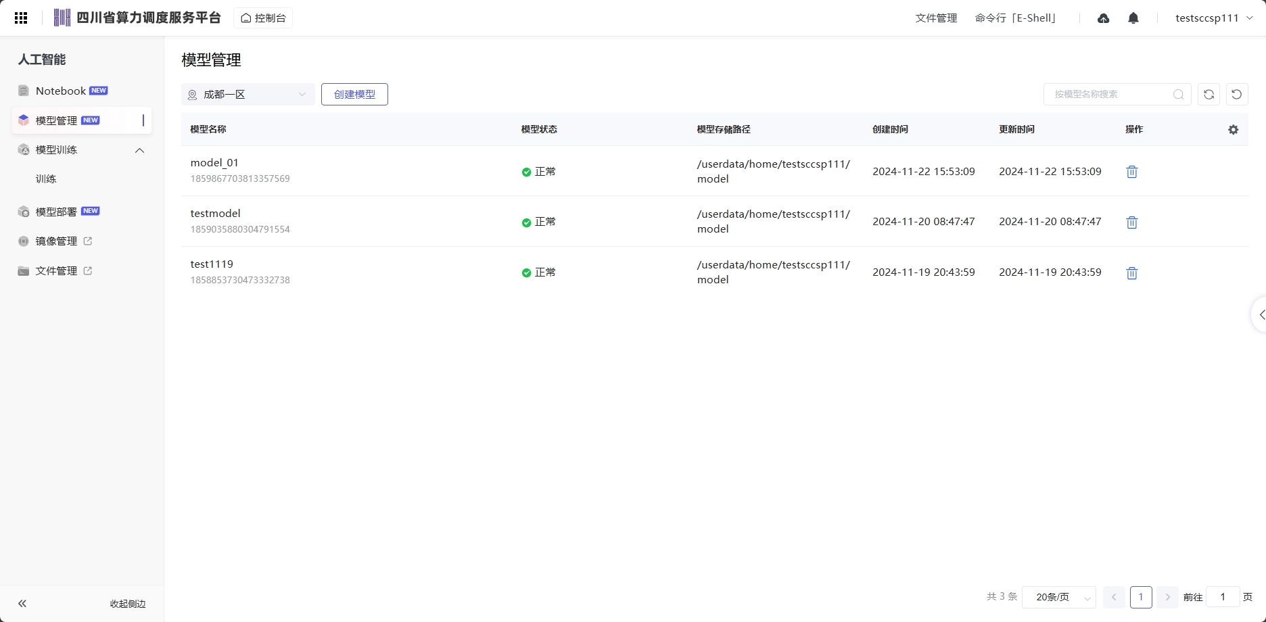Open 命令行 E-Shell link

[x=1016, y=18]
